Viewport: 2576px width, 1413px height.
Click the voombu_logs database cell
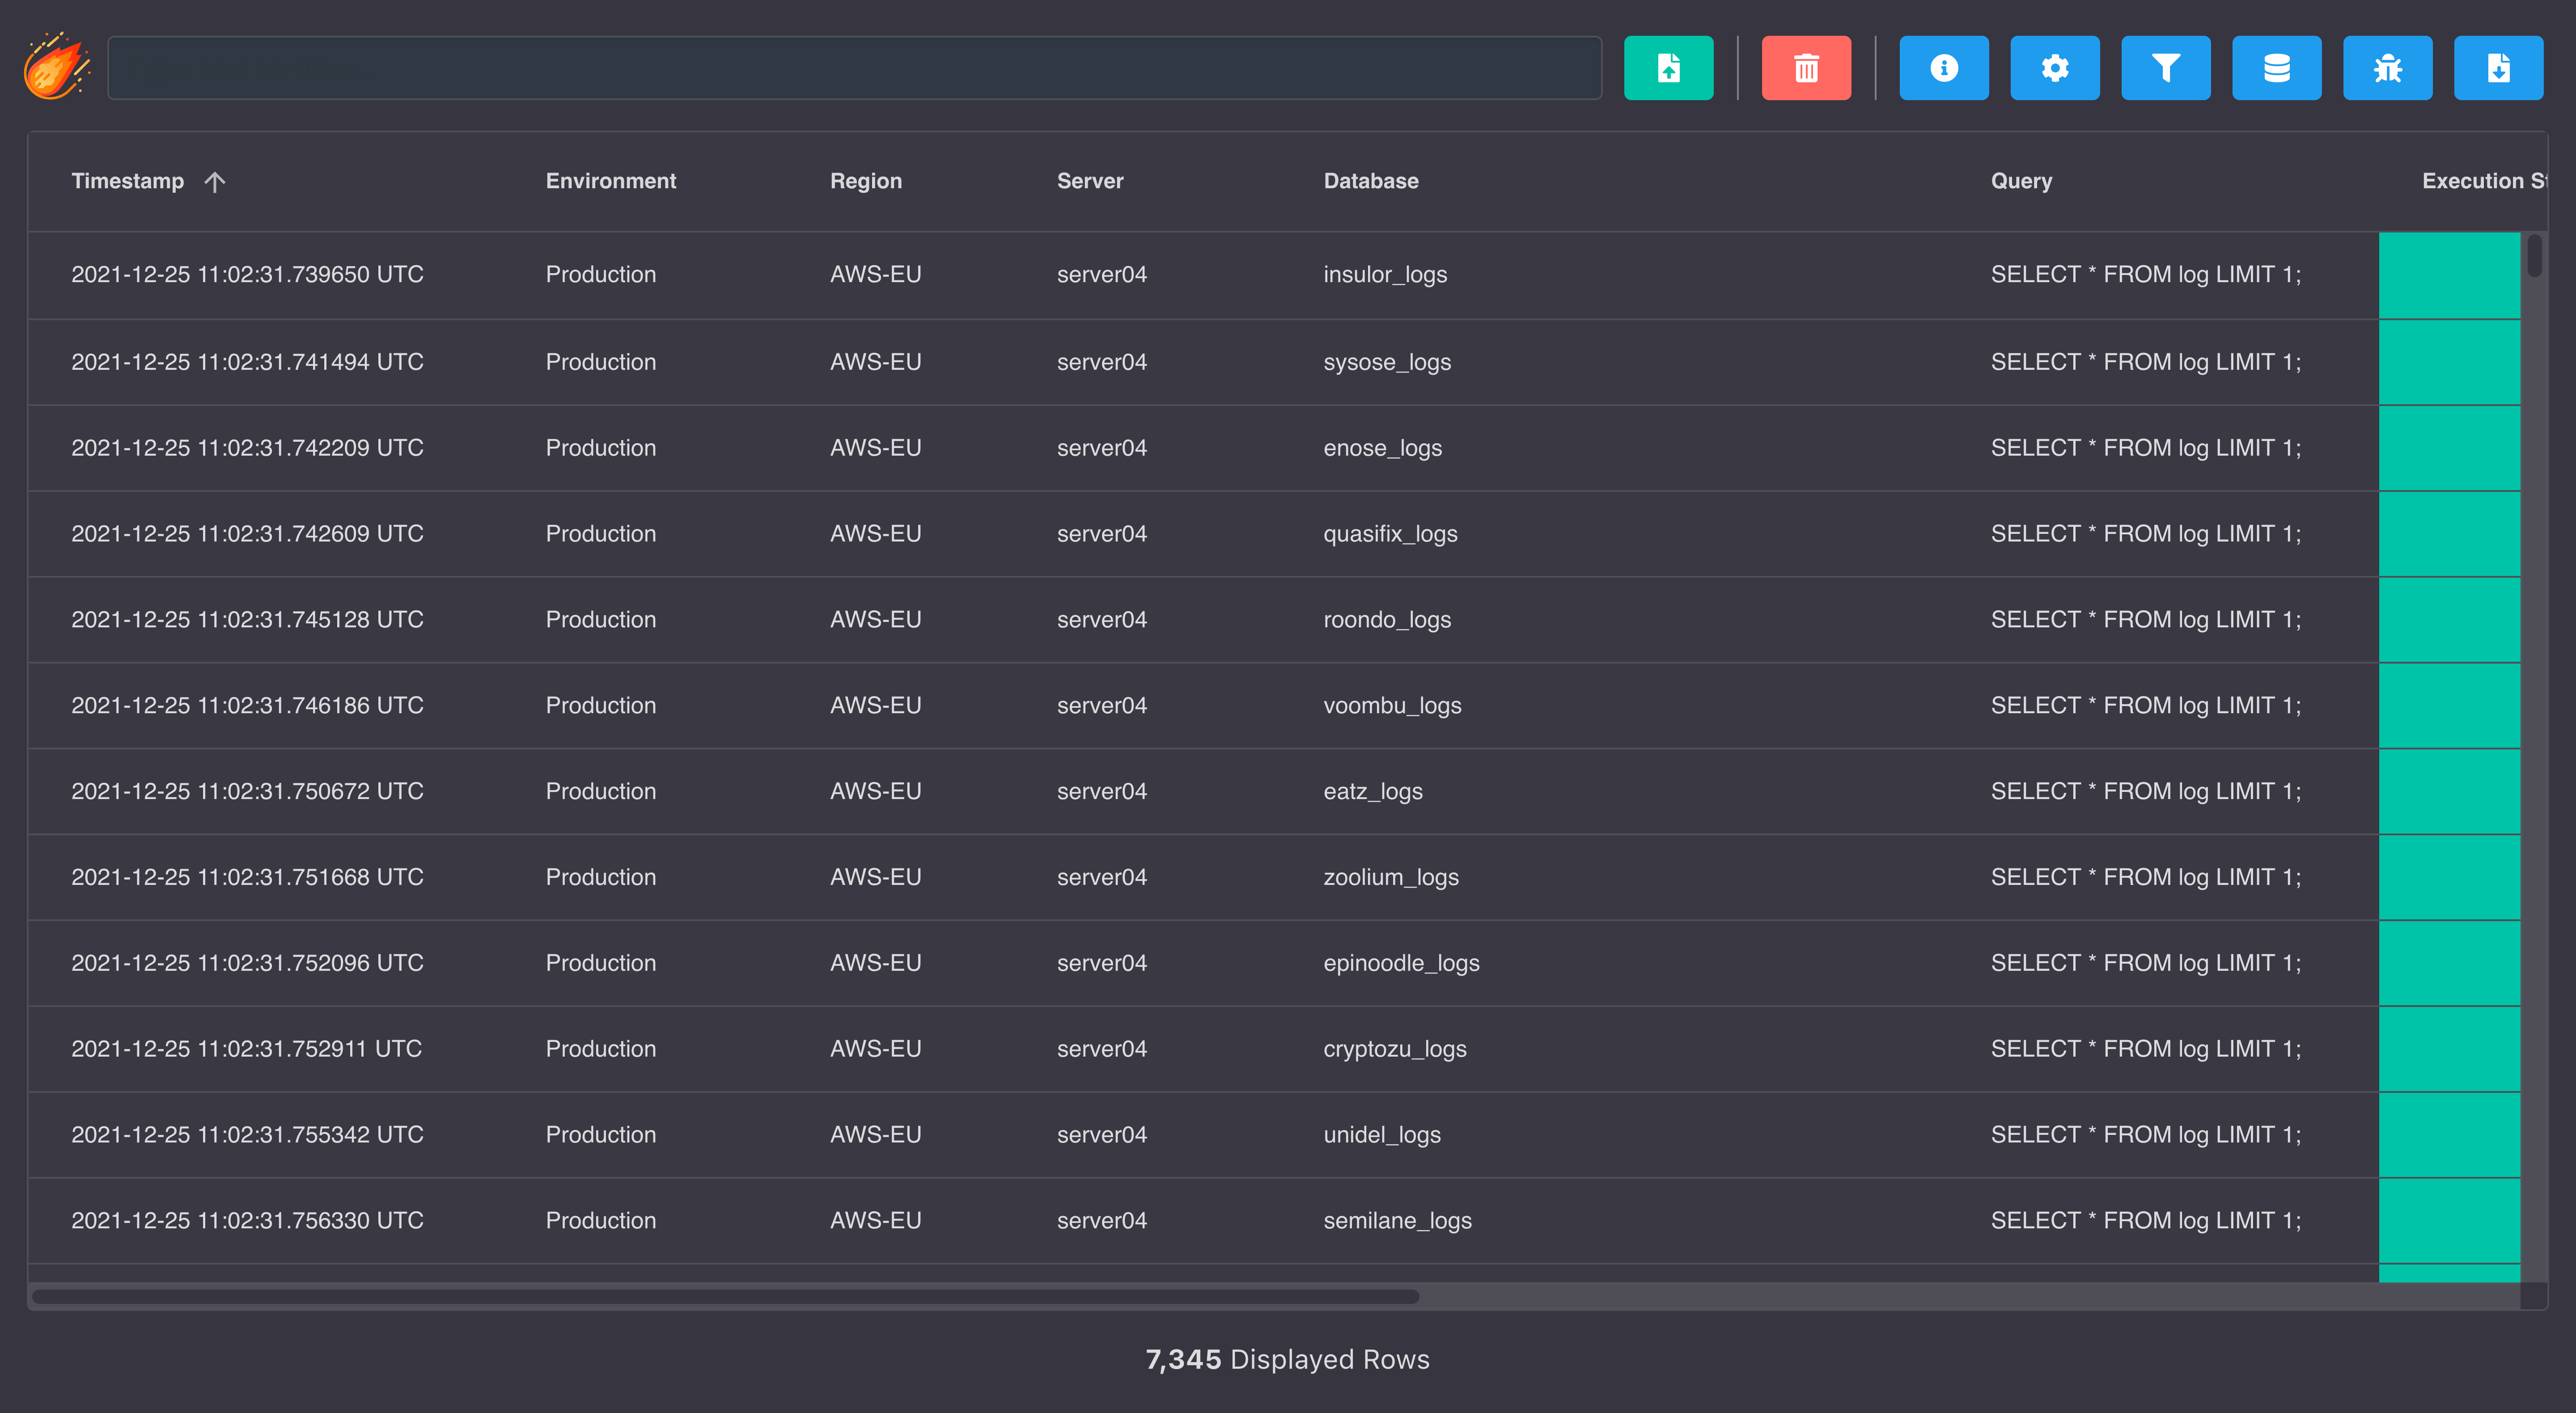(x=1392, y=706)
